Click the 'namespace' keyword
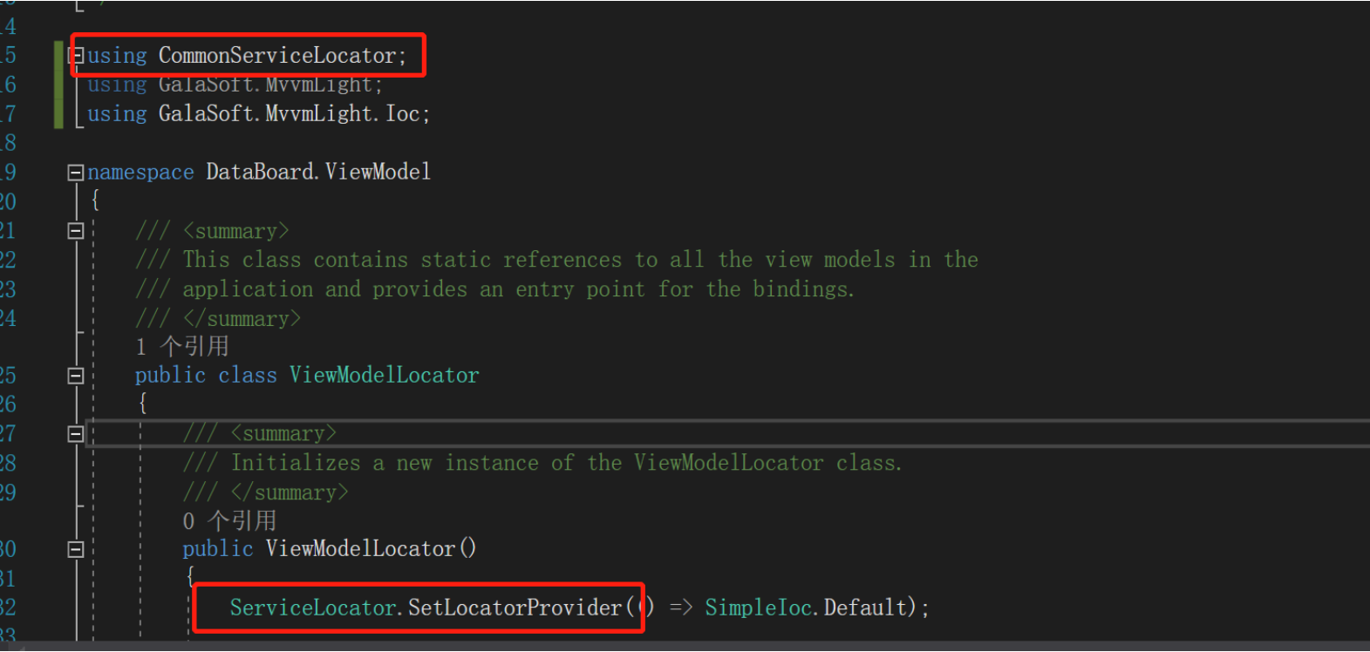Image resolution: width=1370 pixels, height=652 pixels. click(x=140, y=173)
